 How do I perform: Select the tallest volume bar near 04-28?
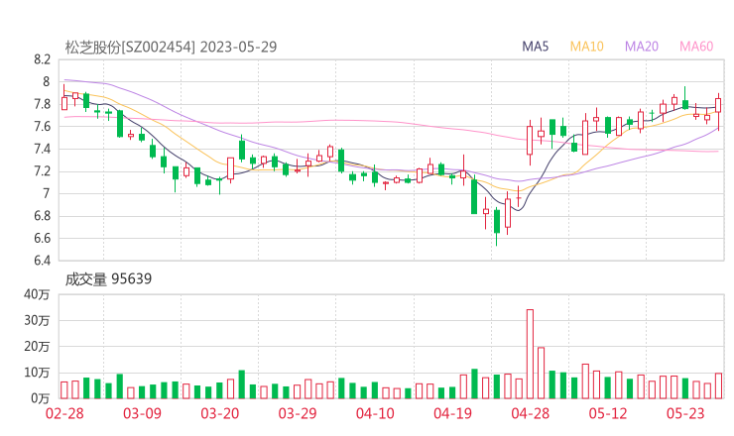pos(530,354)
